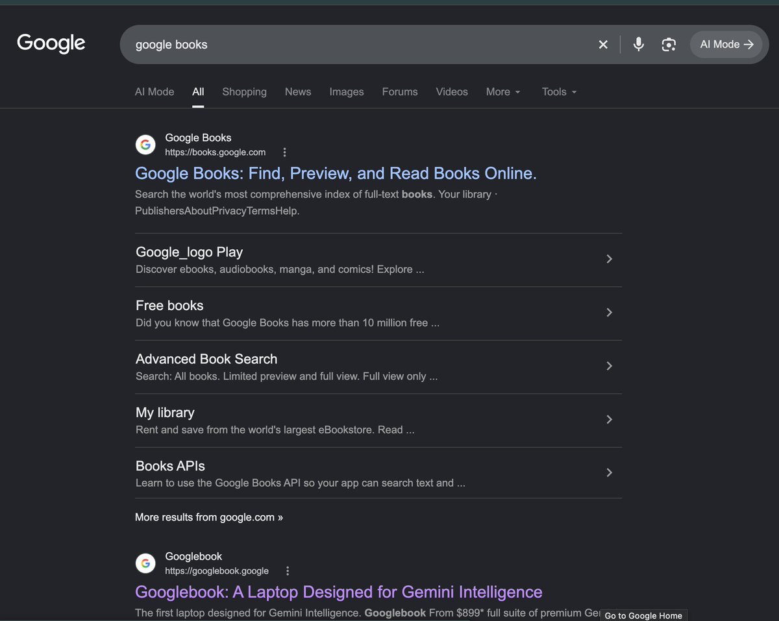
Task: Click into the search field with google books
Action: pos(357,44)
